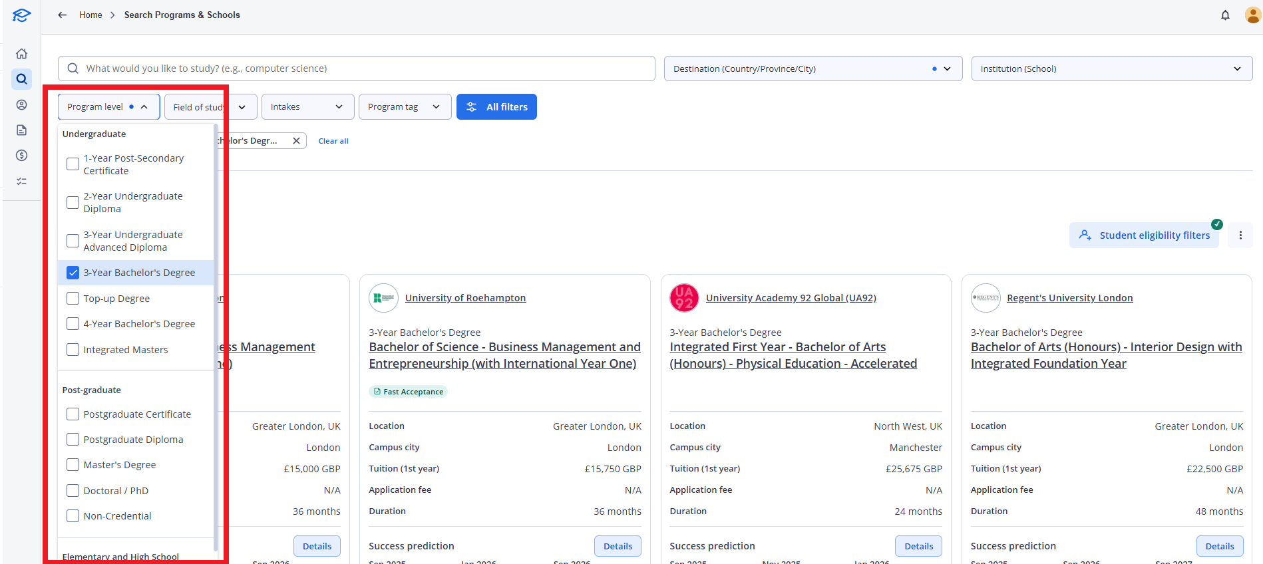This screenshot has width=1263, height=564.
Task: Open the tasks checklist sidebar icon
Action: (22, 181)
